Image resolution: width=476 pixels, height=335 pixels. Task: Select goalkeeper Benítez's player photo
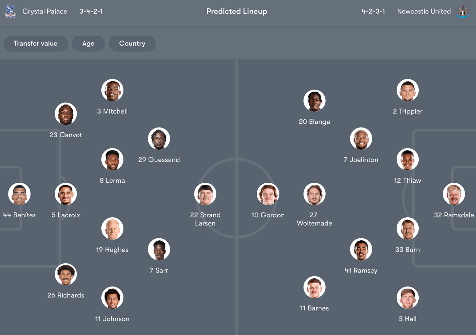[19, 194]
